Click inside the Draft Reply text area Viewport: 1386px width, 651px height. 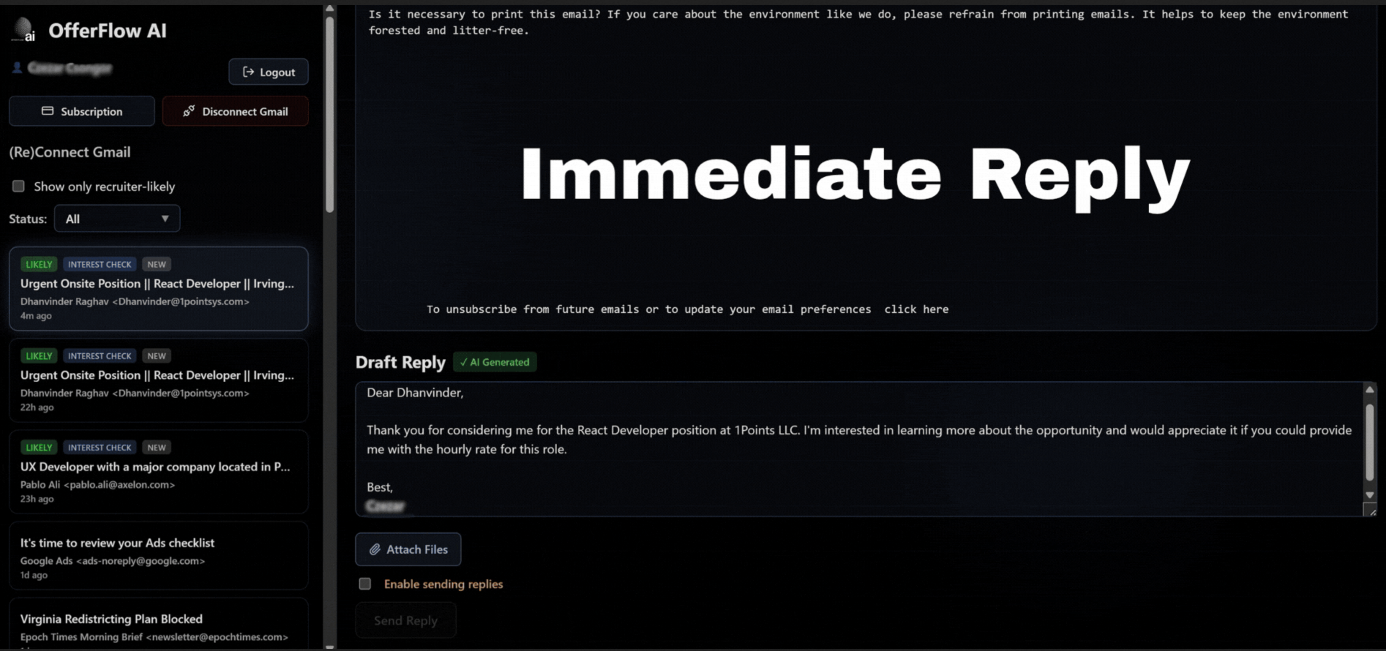[x=807, y=468]
